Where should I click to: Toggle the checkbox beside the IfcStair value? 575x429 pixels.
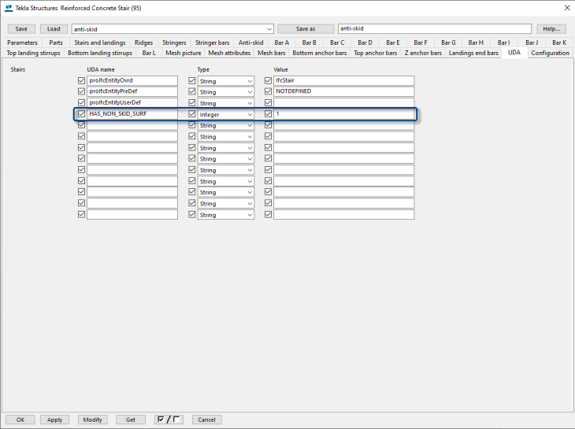(269, 80)
